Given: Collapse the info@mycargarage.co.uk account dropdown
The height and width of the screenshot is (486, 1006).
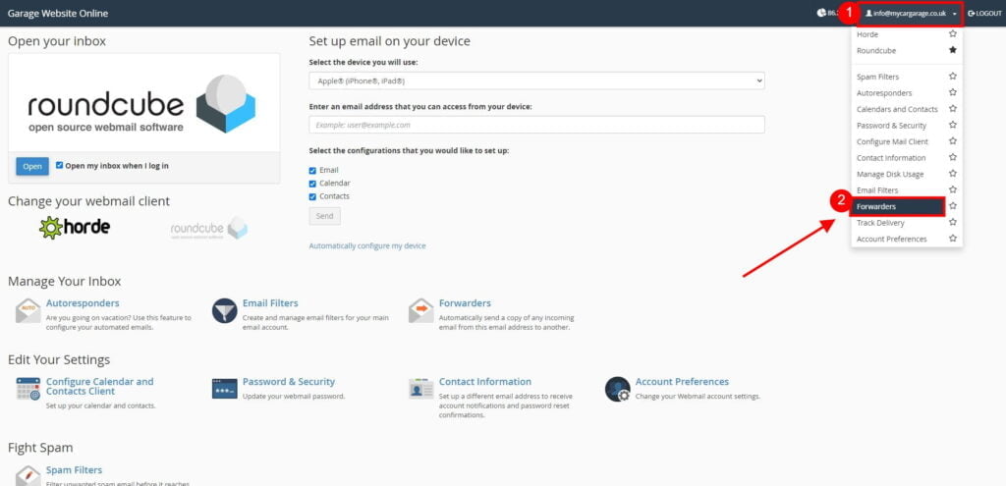Looking at the screenshot, I should point(911,13).
